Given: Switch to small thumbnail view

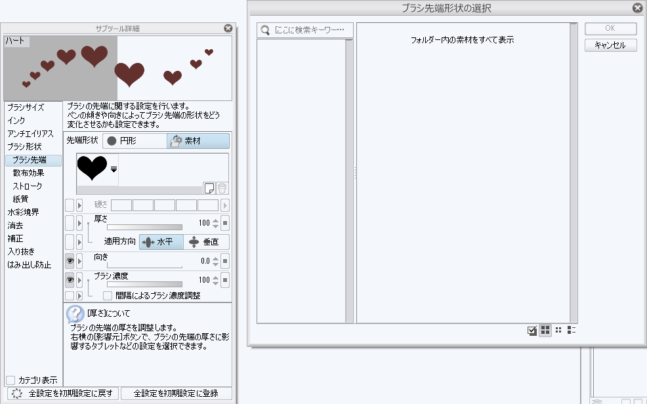Looking at the screenshot, I should [558, 330].
